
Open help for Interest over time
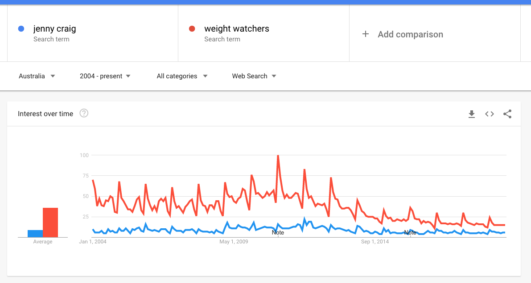84,113
